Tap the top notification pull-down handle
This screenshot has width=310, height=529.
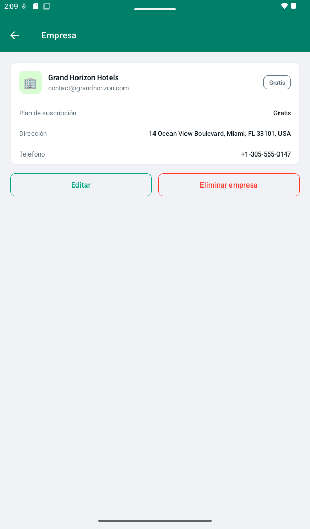pyautogui.click(x=155, y=9)
